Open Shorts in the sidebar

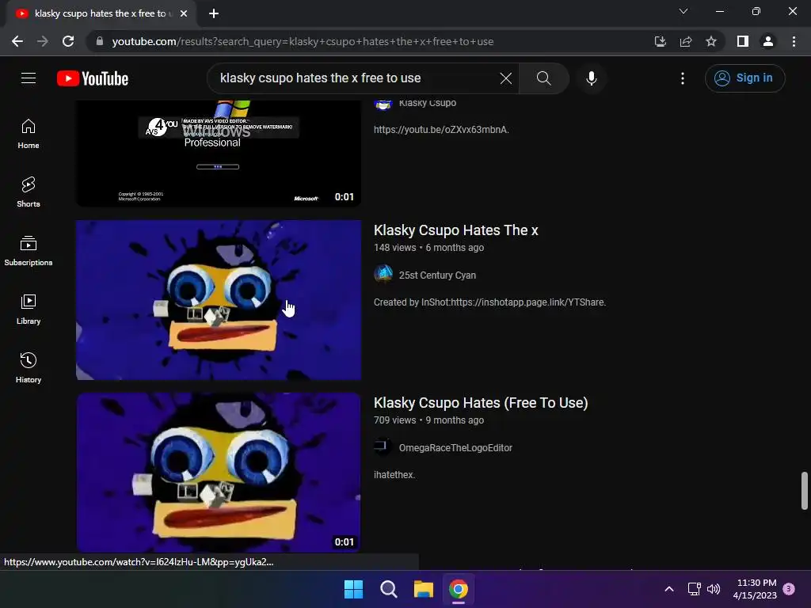tap(29, 192)
